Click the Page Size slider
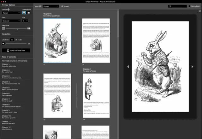 [x=16, y=28]
